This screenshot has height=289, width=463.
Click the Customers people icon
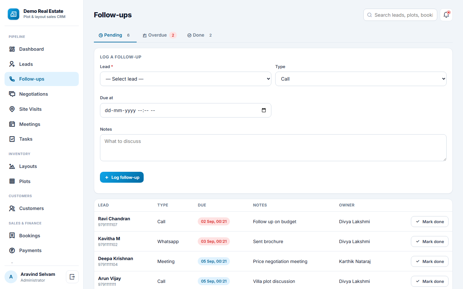[x=12, y=208]
